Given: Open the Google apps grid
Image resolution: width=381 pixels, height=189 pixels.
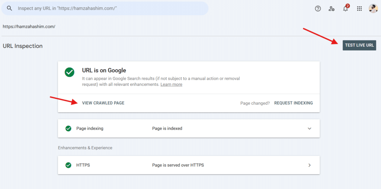Looking at the screenshot, I should click(x=359, y=9).
